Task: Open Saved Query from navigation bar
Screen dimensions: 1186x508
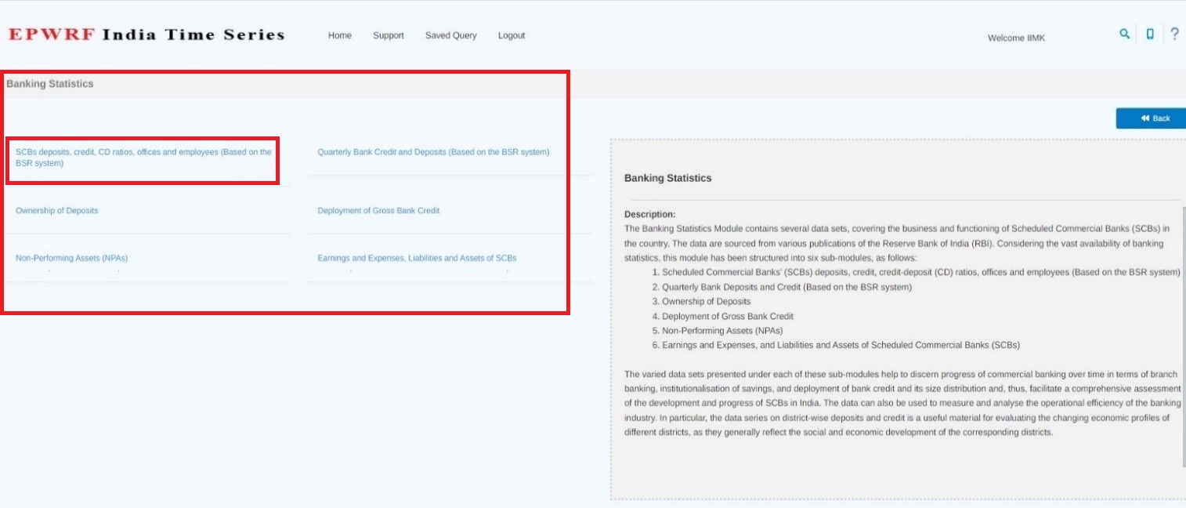Action: pos(450,35)
